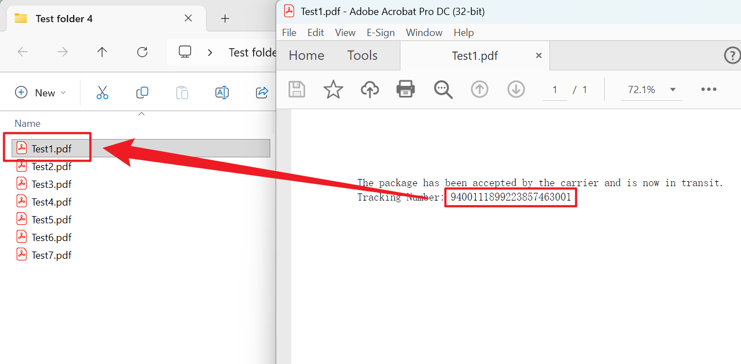Open the Help menu in Acrobat
The height and width of the screenshot is (364, 741).
tap(464, 33)
